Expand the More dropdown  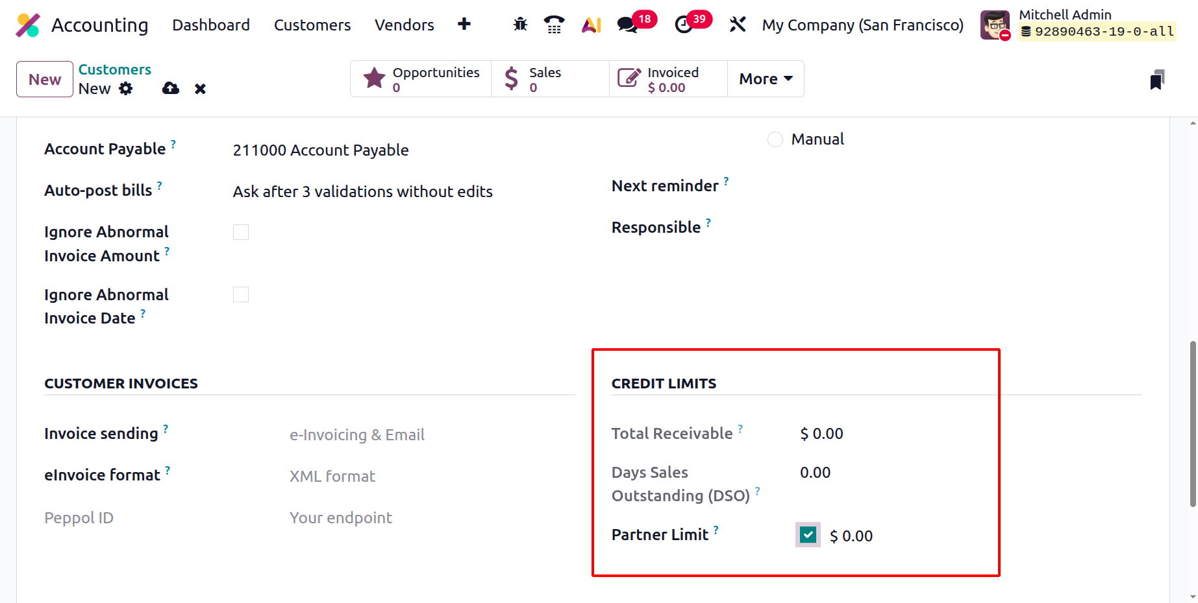point(766,79)
